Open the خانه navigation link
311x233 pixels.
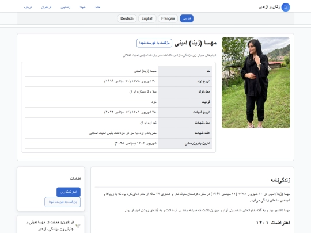tap(97, 7)
